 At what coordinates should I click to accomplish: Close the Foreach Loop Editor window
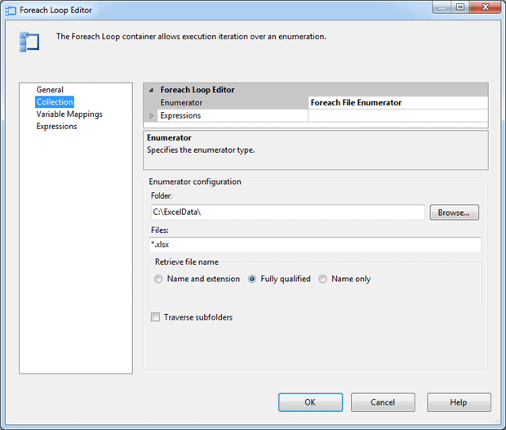click(x=485, y=7)
